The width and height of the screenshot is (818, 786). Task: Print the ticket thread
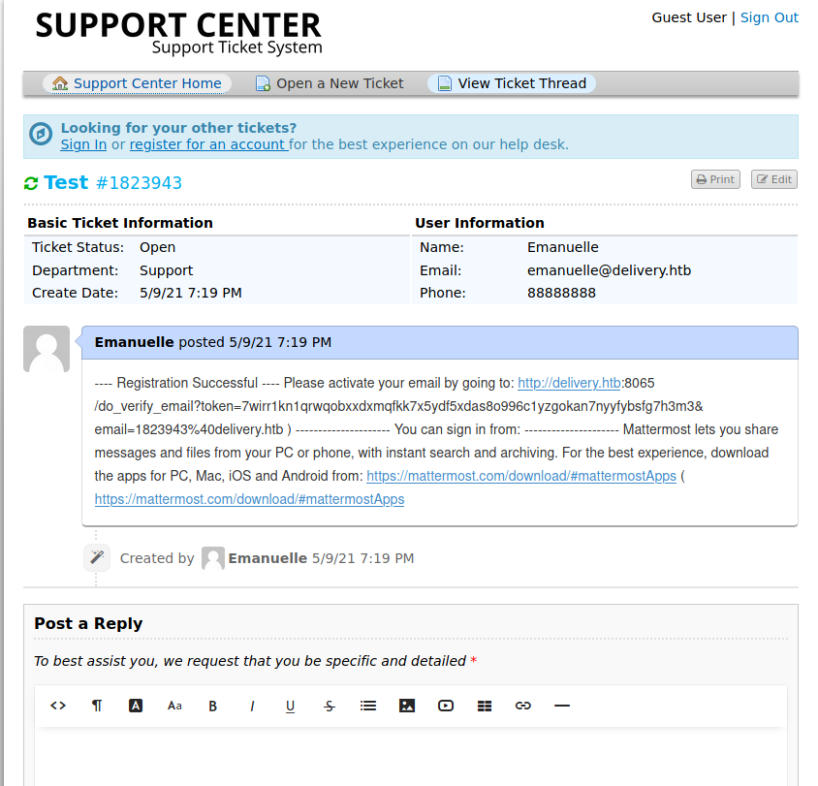[715, 179]
